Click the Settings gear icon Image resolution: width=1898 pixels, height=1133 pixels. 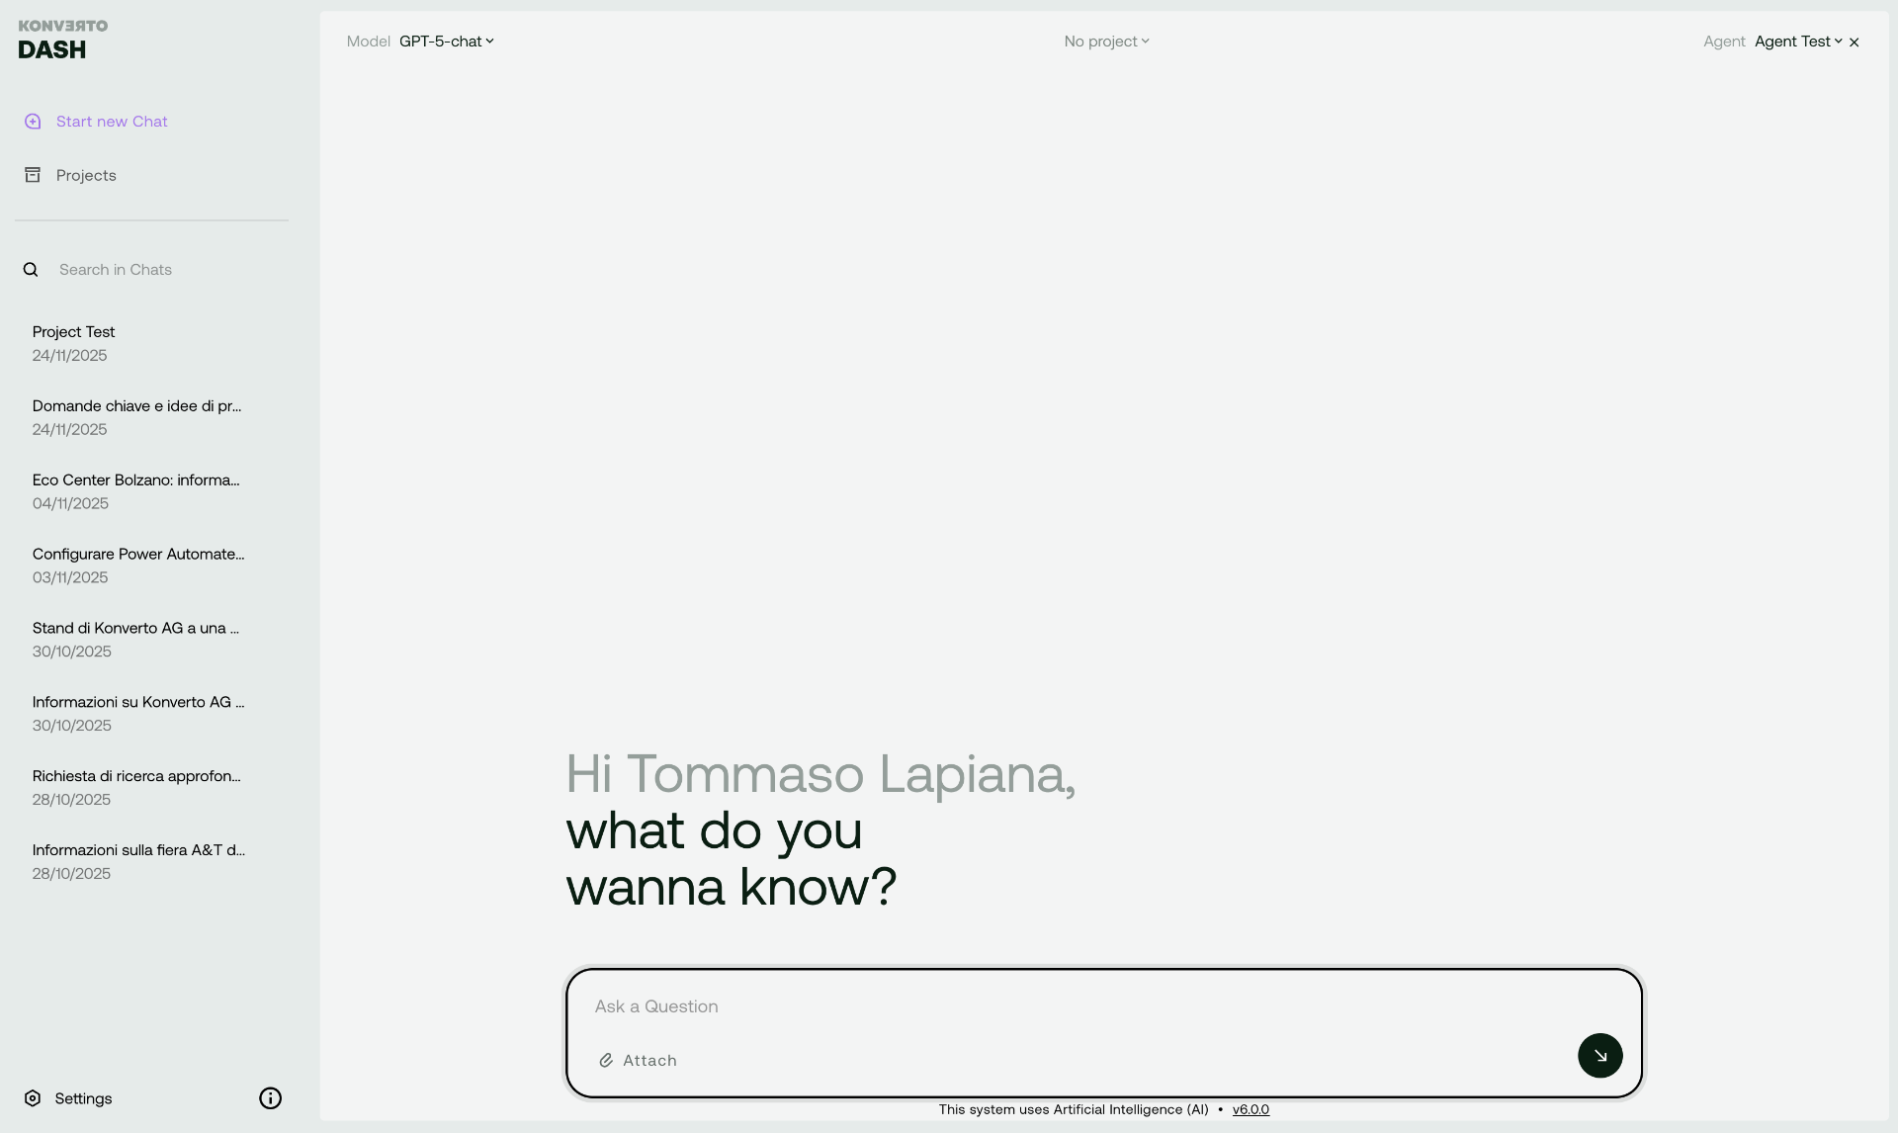click(33, 1098)
